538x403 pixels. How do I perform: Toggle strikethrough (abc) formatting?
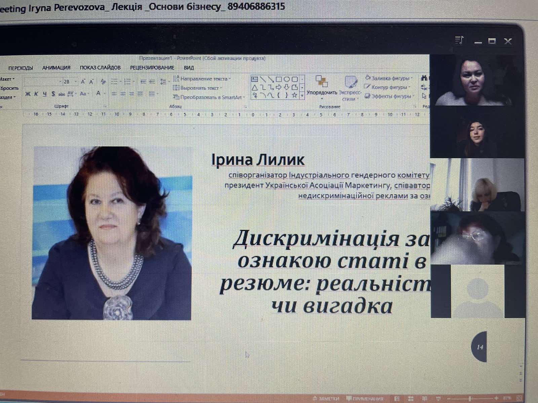point(62,94)
